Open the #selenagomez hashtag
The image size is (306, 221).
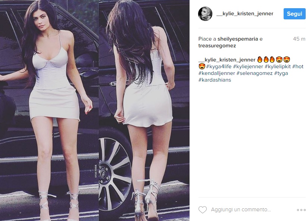click(254, 73)
